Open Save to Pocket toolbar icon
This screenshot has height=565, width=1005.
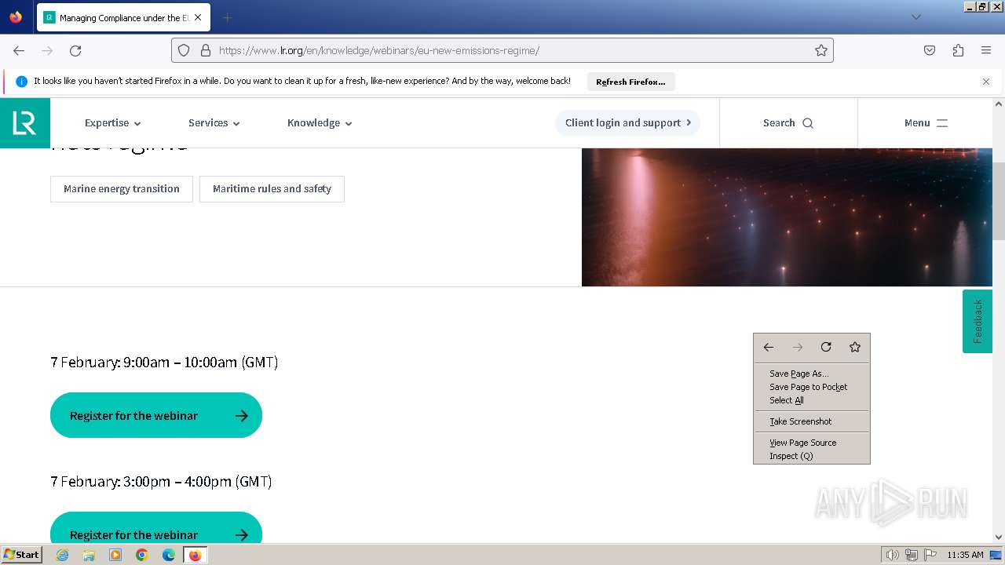coord(930,50)
